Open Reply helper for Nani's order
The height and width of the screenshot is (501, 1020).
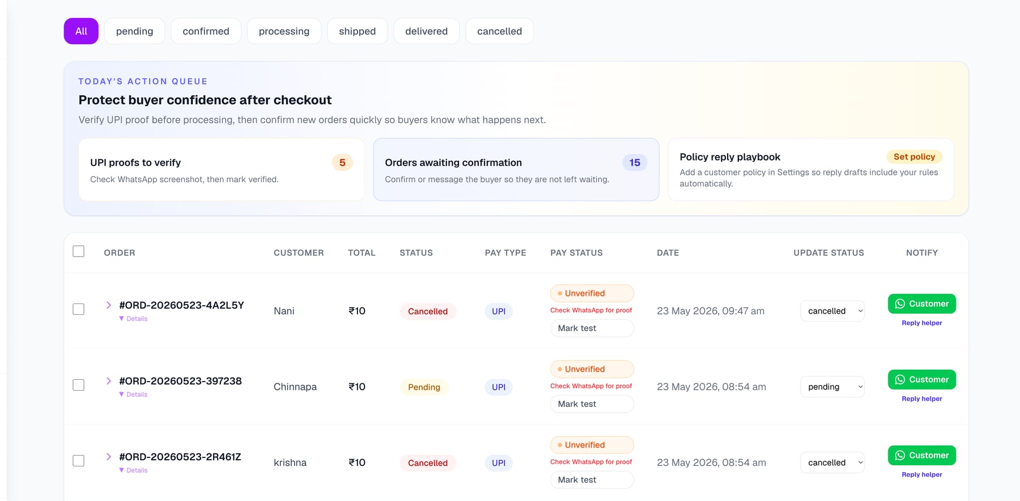[x=922, y=323]
